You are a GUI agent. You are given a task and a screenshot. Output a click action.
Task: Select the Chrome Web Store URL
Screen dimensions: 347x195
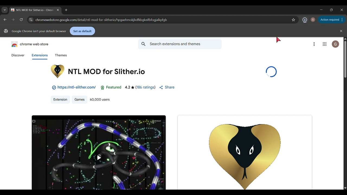click(101, 20)
